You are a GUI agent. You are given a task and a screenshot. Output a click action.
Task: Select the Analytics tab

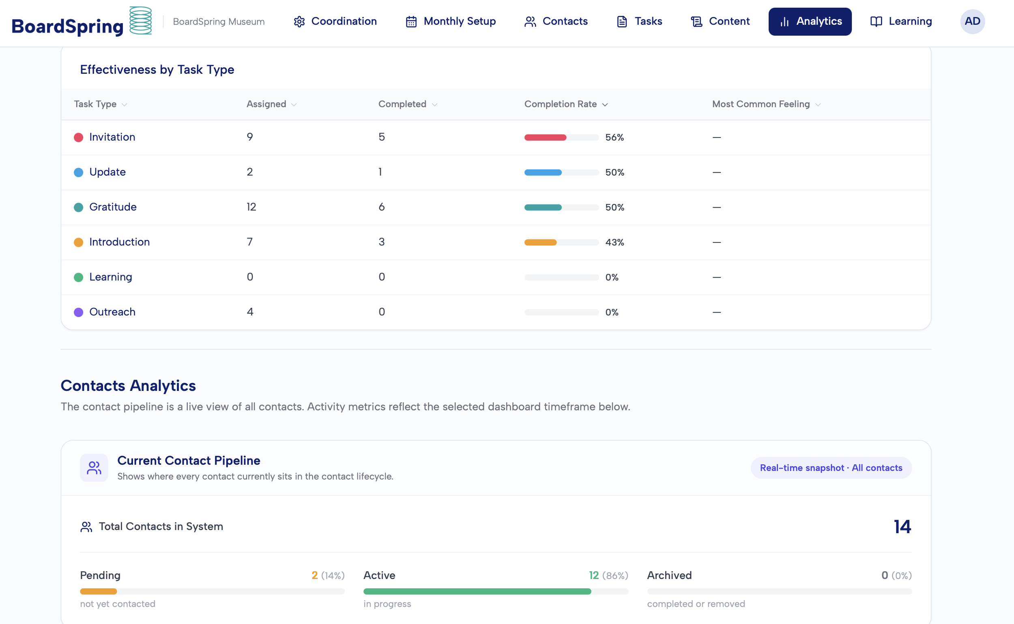click(x=810, y=21)
